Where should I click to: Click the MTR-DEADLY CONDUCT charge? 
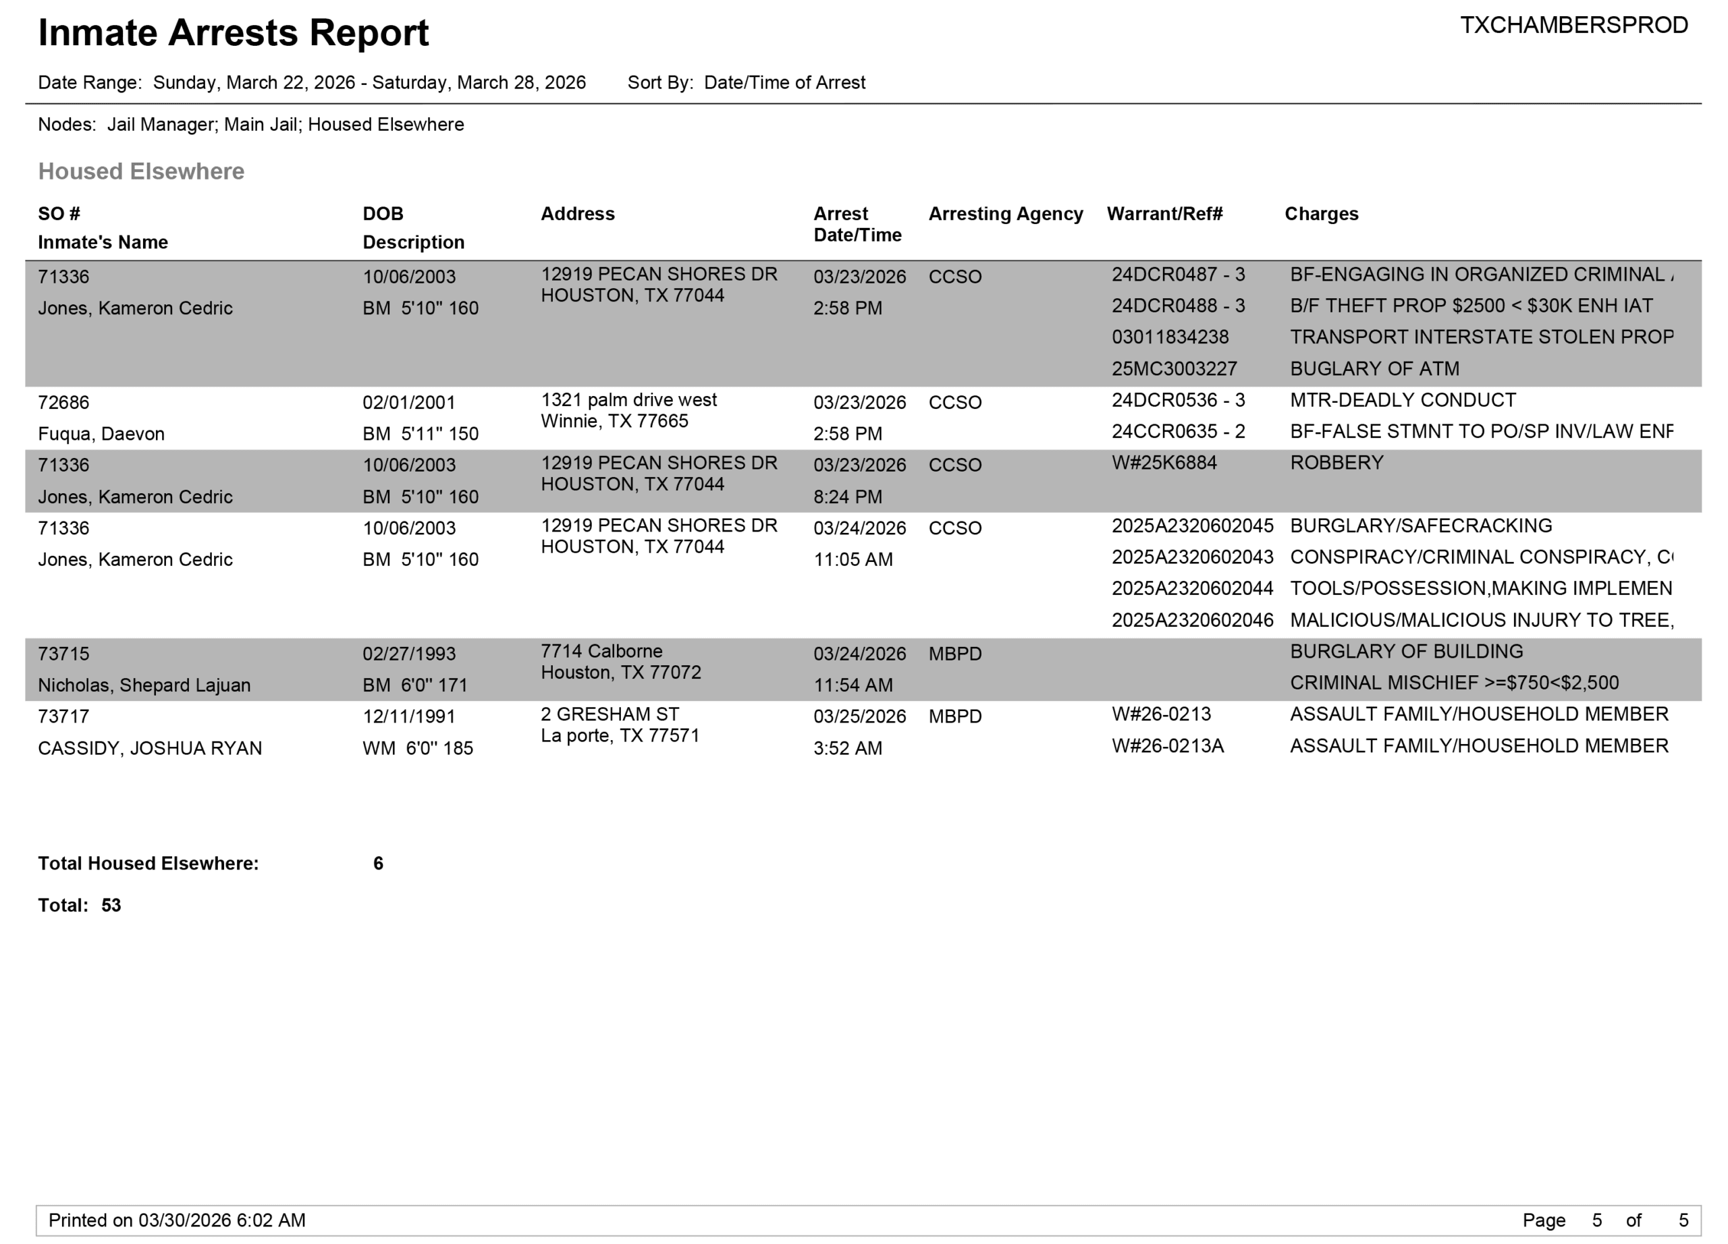(1403, 401)
